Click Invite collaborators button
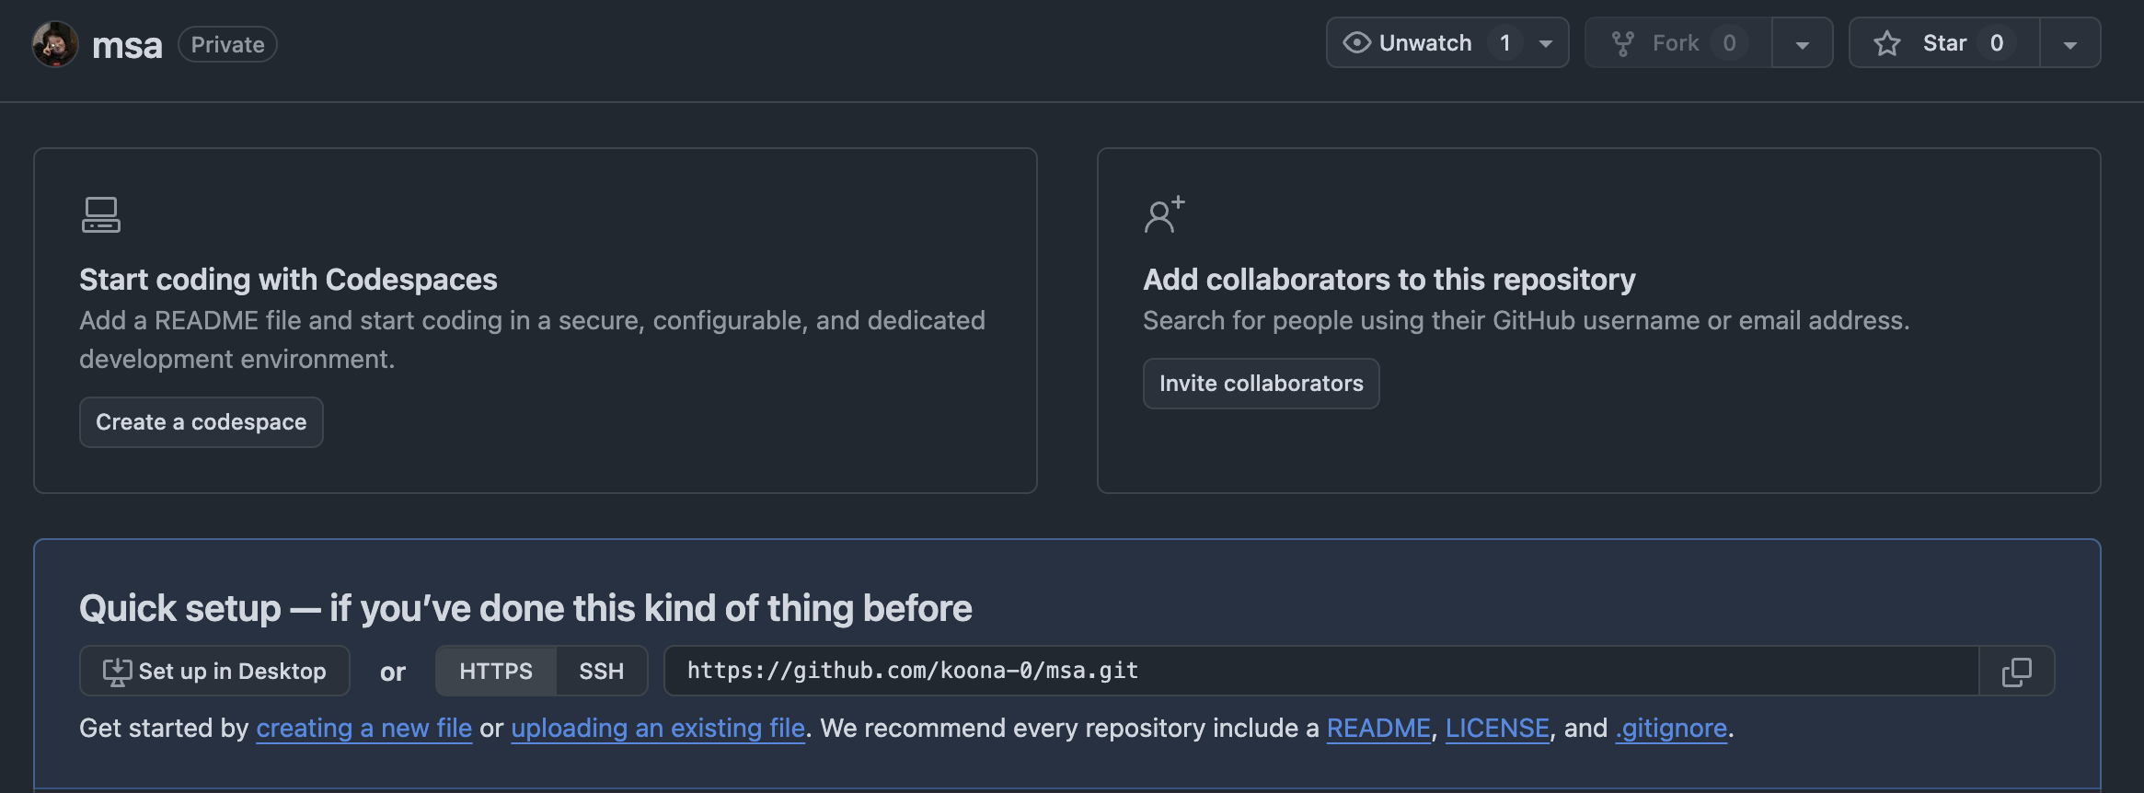 pyautogui.click(x=1261, y=384)
